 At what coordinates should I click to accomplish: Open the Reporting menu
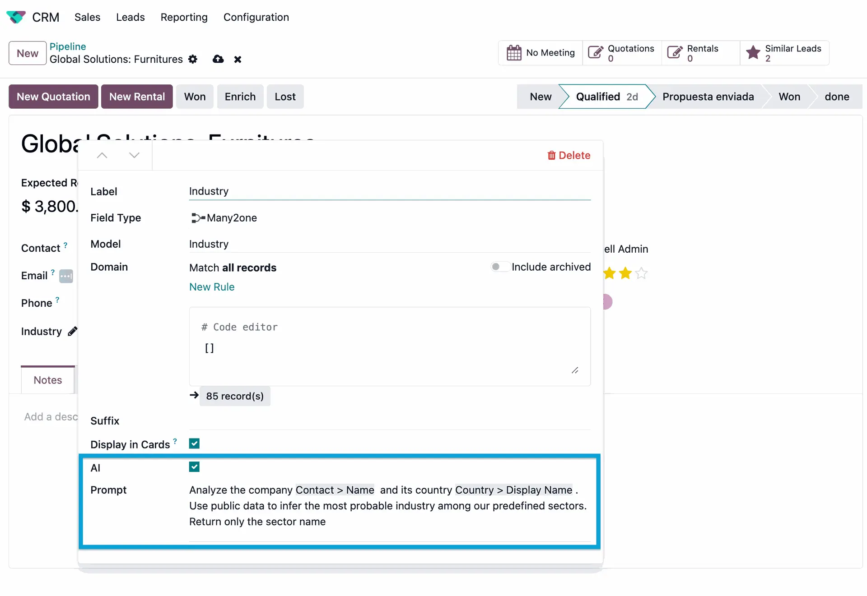click(184, 17)
